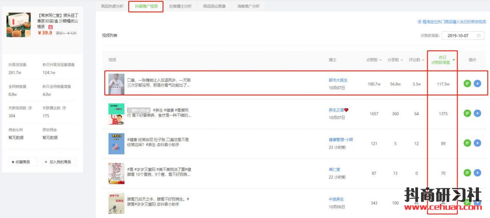
Task: Sort by 昨日点赞数增量 column header
Action: (x=443, y=60)
